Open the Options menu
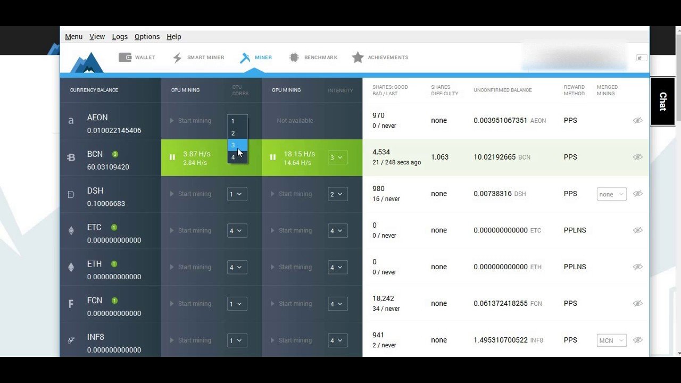 tap(147, 36)
